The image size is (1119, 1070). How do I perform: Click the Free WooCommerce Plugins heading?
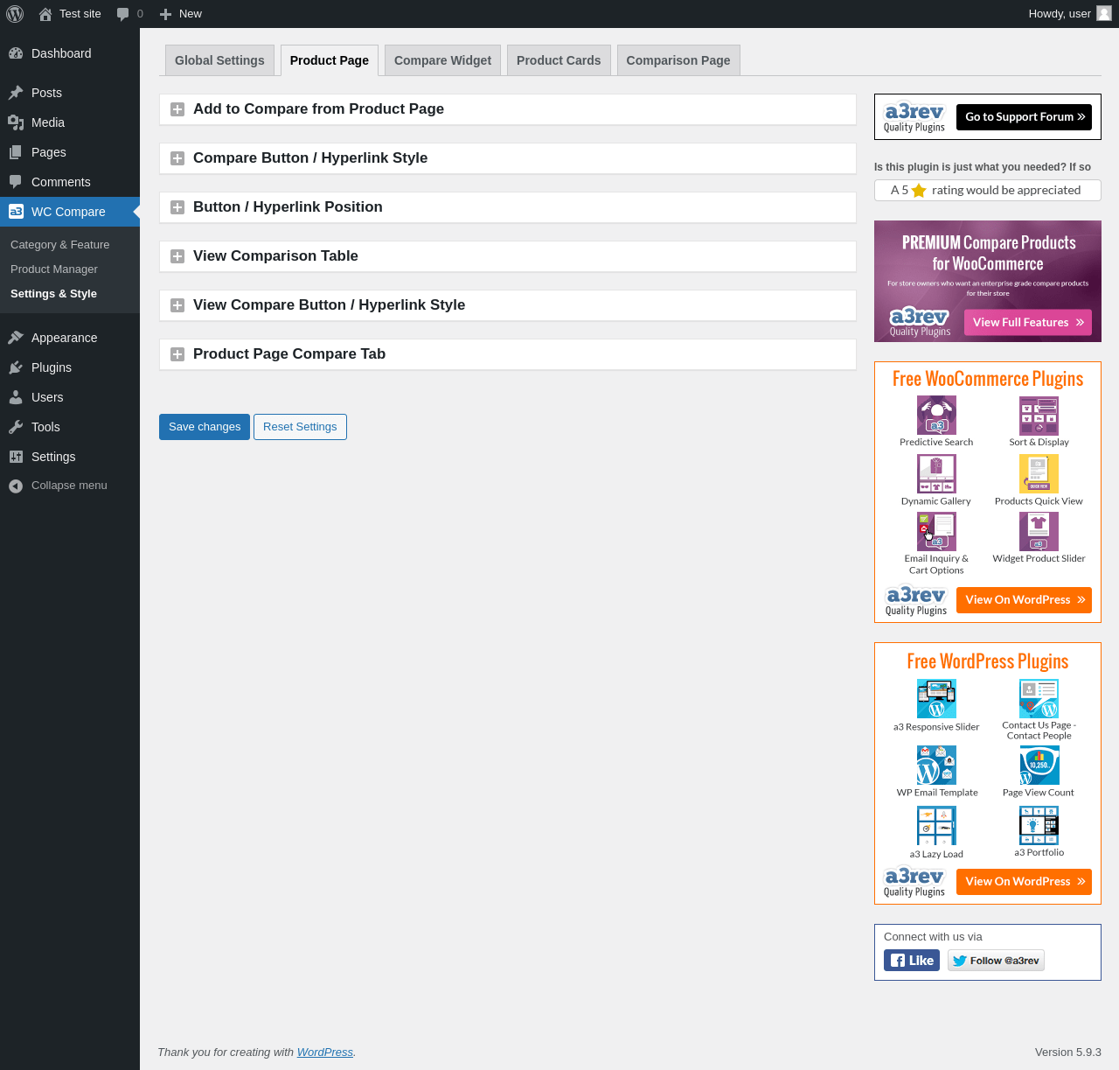tap(988, 379)
